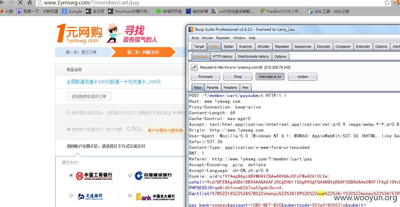Viewport: 400px width, 207px height.
Task: Open the HTTP history sub-tab
Action: click(x=222, y=56)
